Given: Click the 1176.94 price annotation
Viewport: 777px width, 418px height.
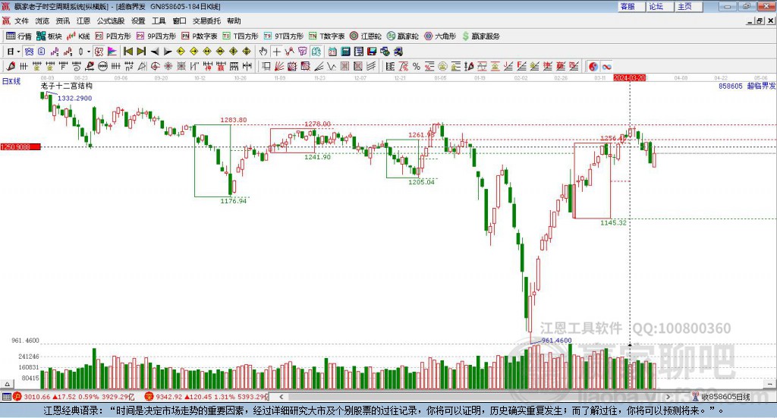Looking at the screenshot, I should (x=234, y=201).
